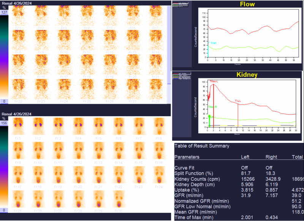
Task: Click the upper panel color scale gradient bar
Action: click(x=5, y=57)
